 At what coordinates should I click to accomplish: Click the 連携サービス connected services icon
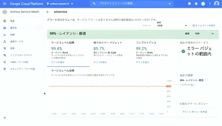click(5, 42)
